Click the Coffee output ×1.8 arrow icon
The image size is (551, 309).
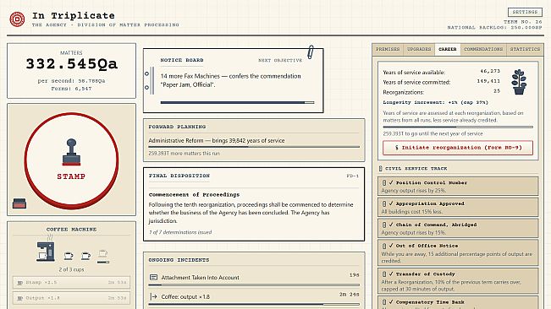pyautogui.click(x=153, y=296)
